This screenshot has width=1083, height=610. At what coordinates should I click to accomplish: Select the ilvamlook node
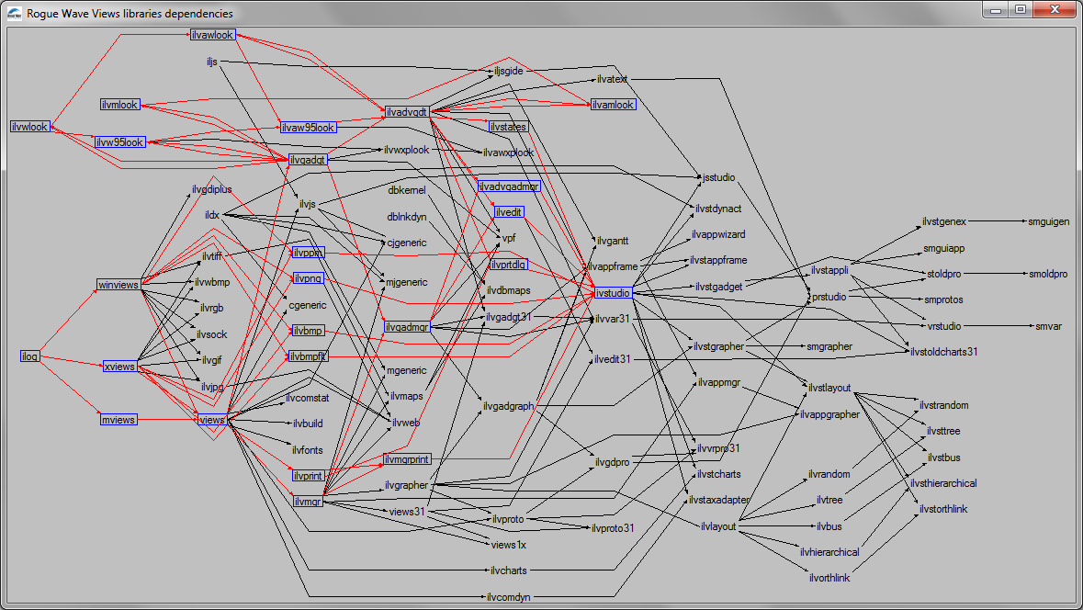[613, 105]
